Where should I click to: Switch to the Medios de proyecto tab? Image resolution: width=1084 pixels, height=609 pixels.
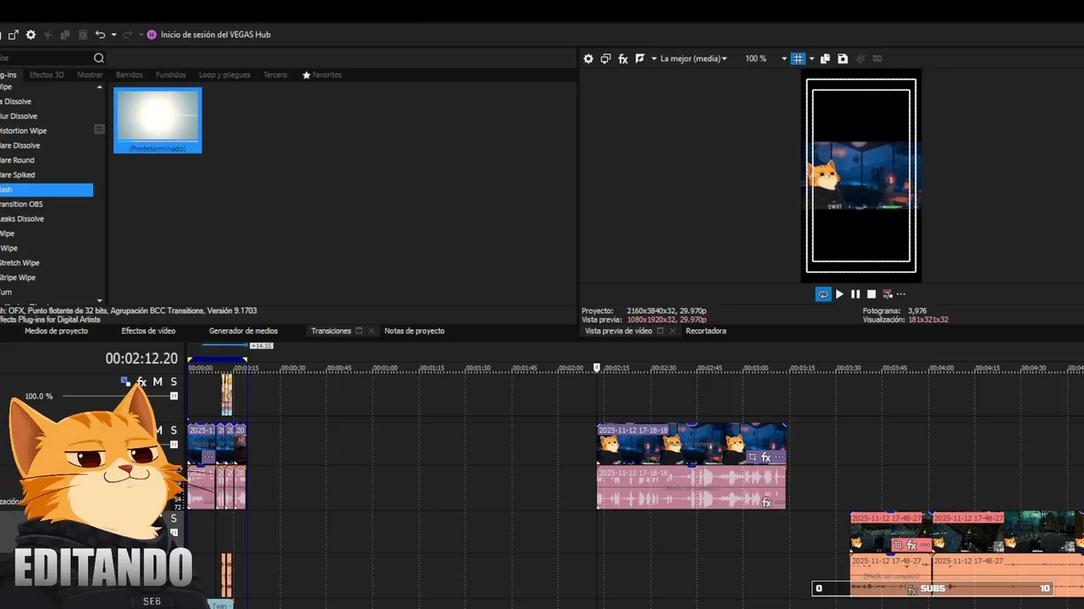[56, 331]
